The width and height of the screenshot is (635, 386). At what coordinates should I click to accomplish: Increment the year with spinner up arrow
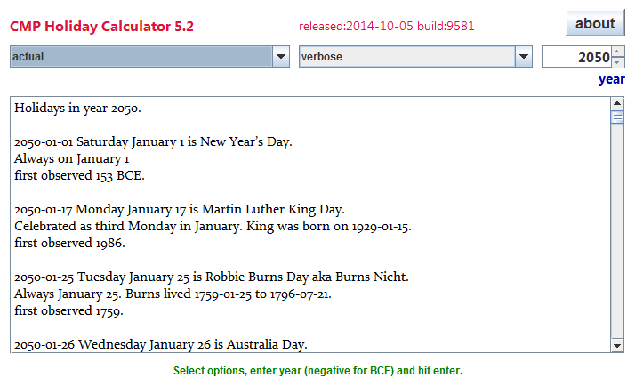tap(617, 52)
